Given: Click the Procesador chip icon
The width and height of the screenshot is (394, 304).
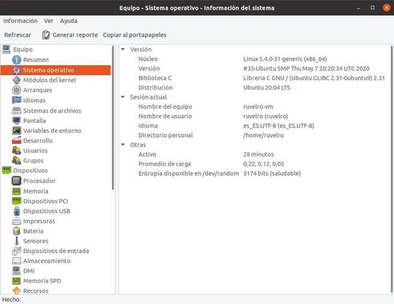Looking at the screenshot, I should point(17,181).
